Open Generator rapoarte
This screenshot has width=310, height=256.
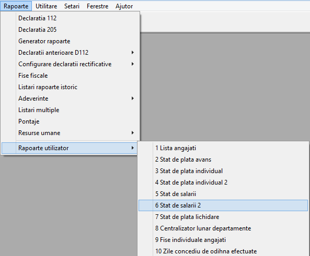click(x=70, y=41)
